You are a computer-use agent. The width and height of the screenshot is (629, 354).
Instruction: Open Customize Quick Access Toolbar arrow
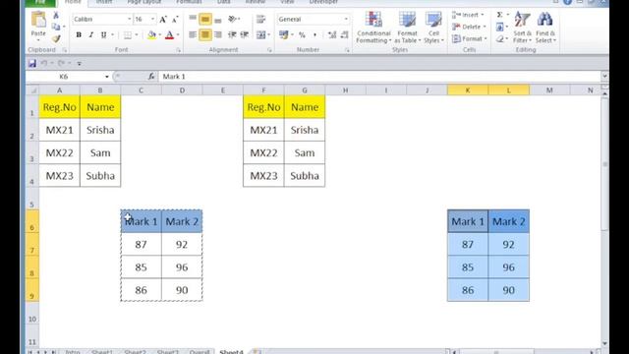click(x=79, y=63)
